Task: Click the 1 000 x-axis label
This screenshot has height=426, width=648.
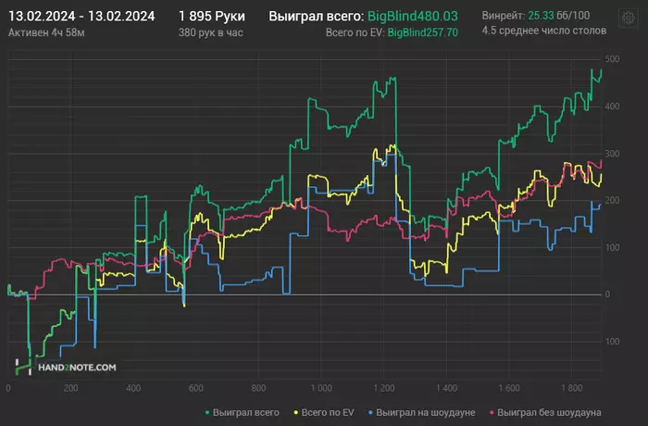Action: click(x=321, y=388)
